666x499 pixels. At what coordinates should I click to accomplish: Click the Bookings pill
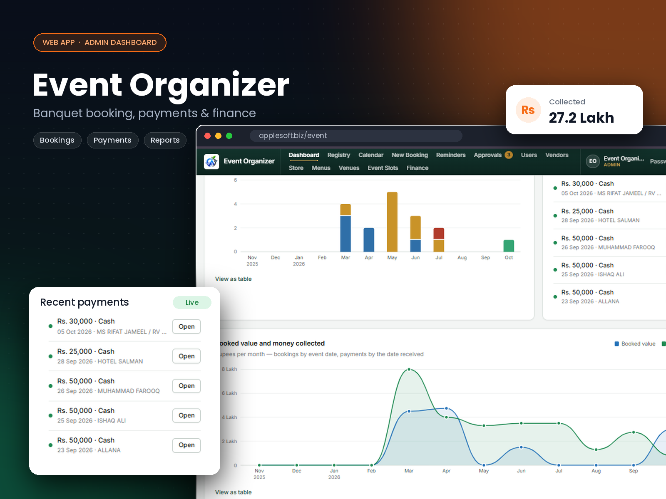[x=57, y=140]
